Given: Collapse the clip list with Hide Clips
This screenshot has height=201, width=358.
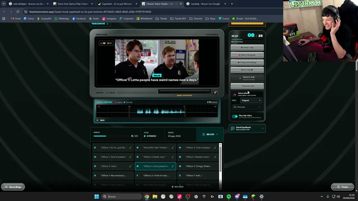Looking at the screenshot, I should [x=210, y=135].
